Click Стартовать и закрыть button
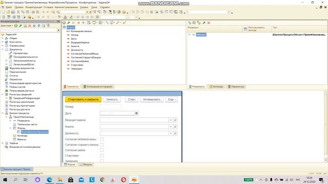 click(83, 100)
